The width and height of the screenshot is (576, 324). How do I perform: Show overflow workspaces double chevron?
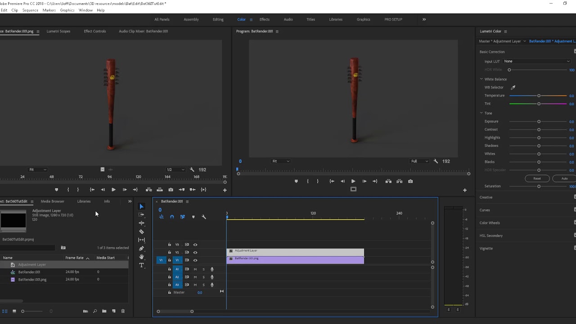pyautogui.click(x=424, y=19)
